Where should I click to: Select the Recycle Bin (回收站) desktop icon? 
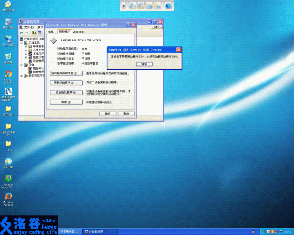8,57
